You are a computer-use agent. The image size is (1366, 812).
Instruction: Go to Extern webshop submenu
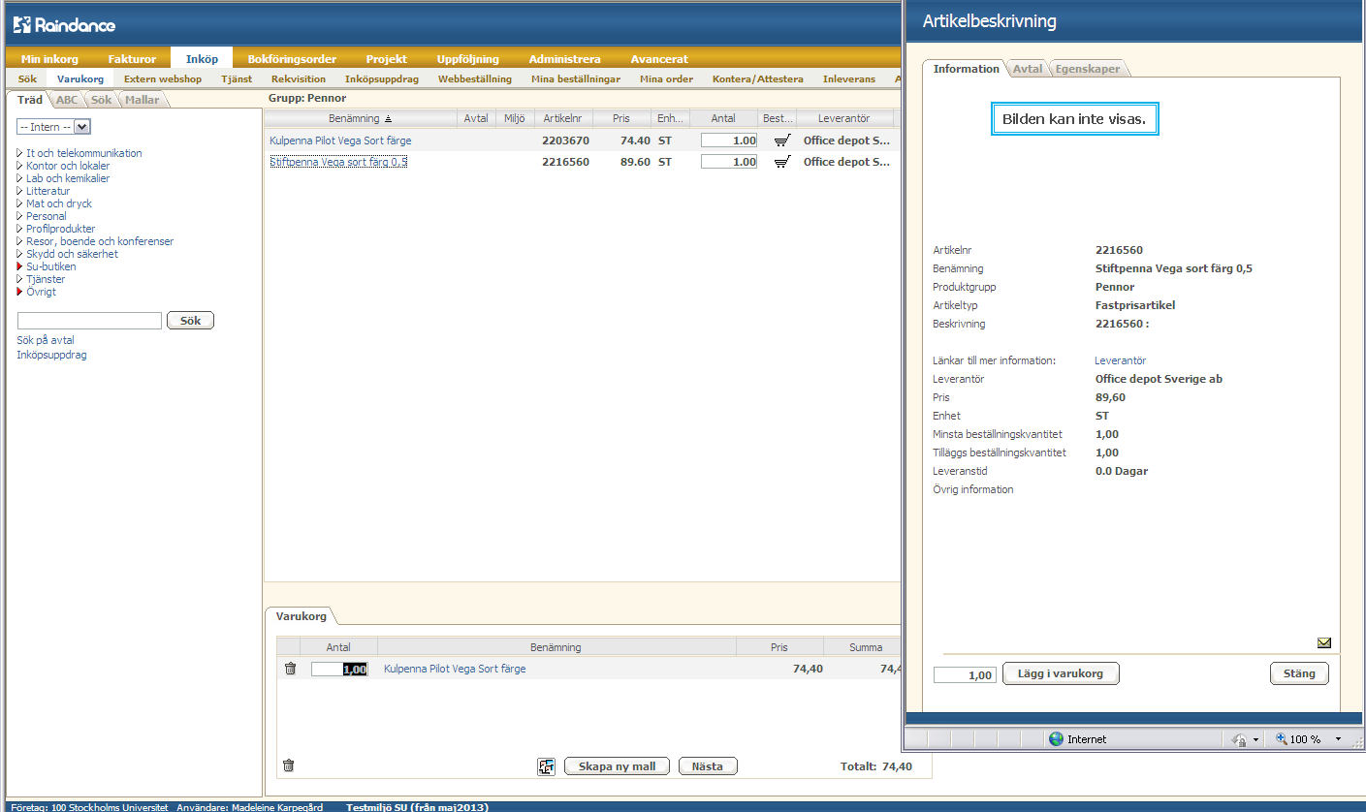[x=162, y=78]
